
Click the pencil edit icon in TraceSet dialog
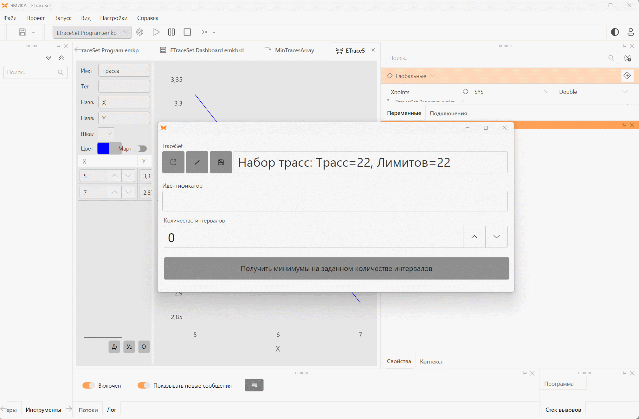coord(197,162)
